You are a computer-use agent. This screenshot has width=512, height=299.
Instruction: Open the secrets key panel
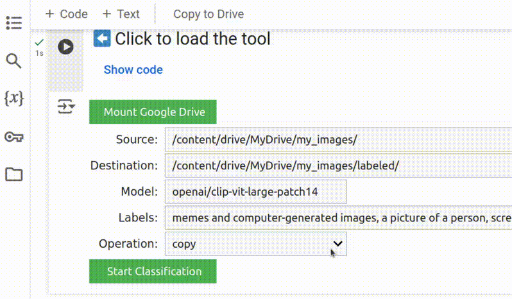13,136
